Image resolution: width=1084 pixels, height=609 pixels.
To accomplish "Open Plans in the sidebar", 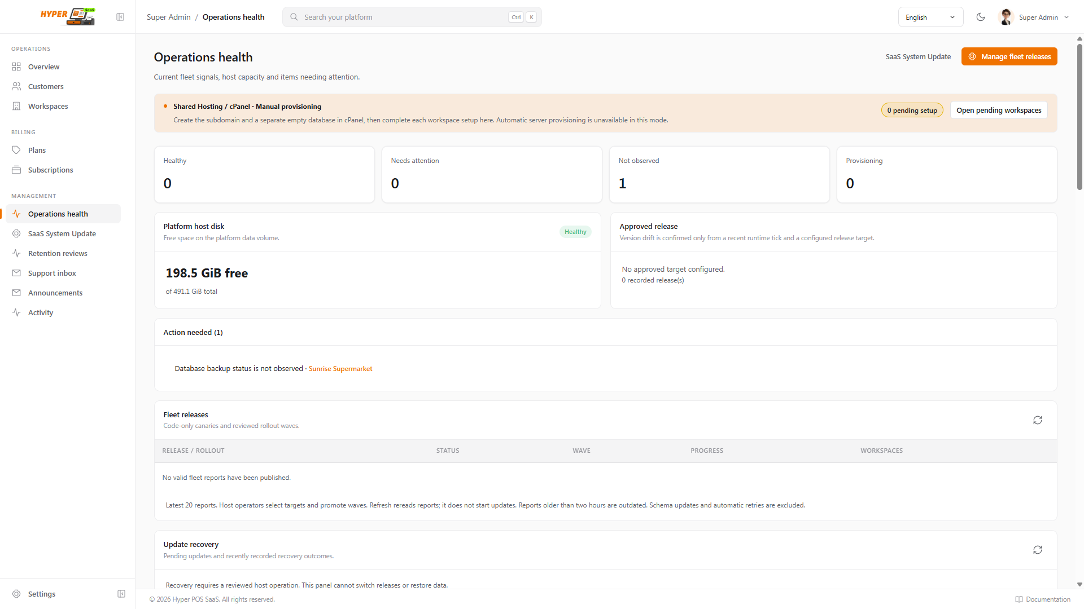I will 63,150.
